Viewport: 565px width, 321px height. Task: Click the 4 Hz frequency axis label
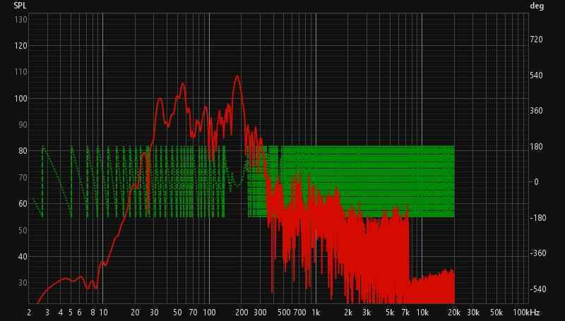tap(61, 313)
